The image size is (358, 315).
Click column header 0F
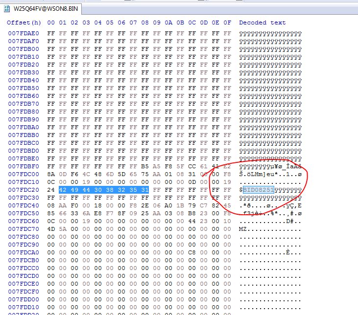tap(227, 22)
